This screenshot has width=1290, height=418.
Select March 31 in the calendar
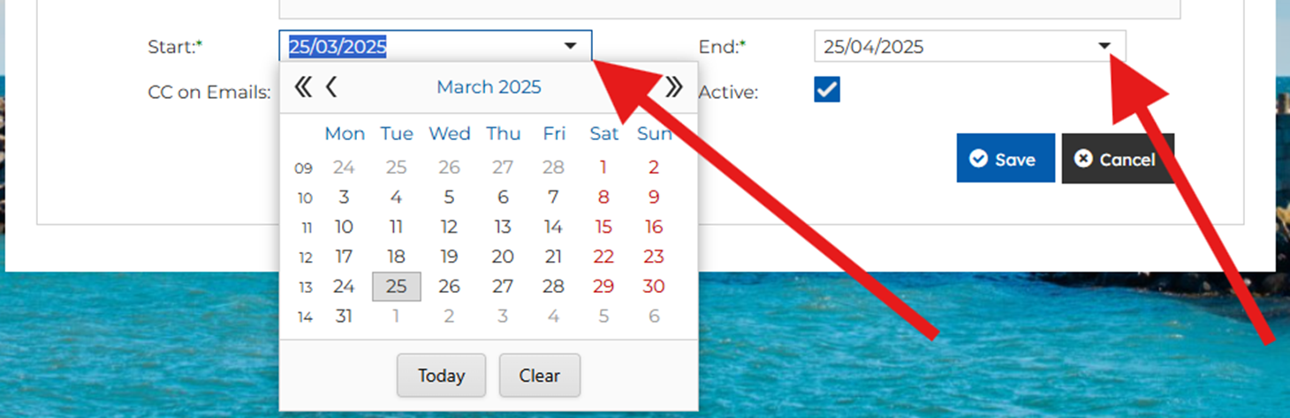click(x=344, y=316)
